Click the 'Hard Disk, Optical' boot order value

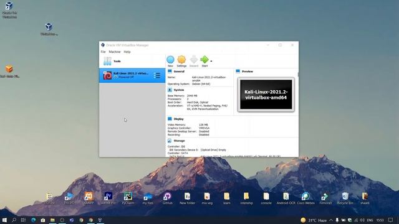coord(198,102)
